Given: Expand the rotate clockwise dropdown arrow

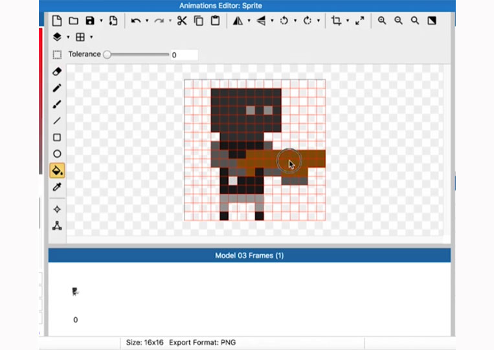Looking at the screenshot, I should coord(319,21).
